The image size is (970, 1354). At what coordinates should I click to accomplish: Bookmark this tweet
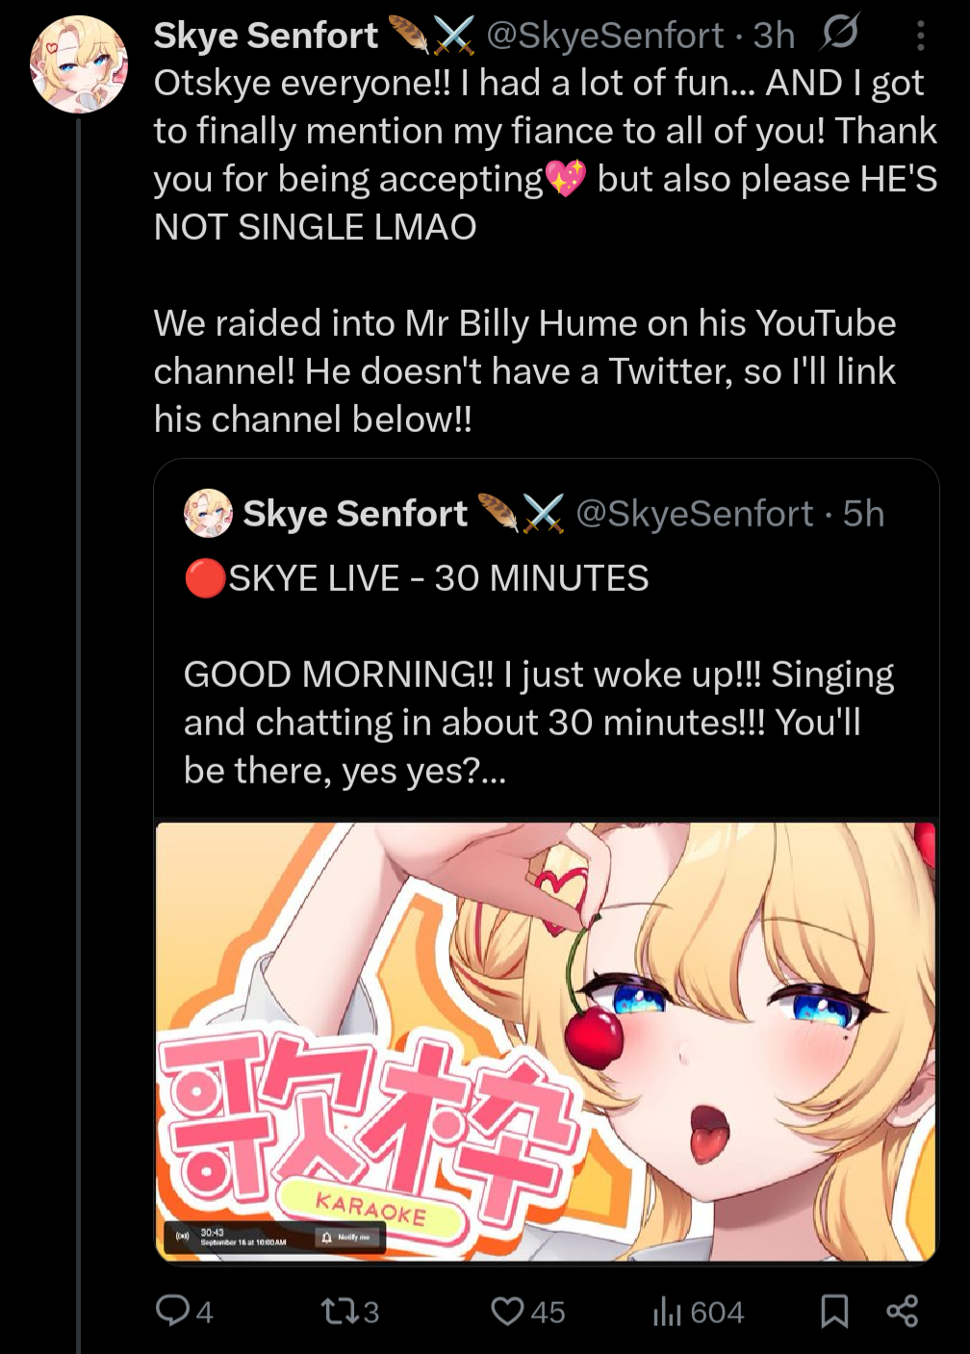click(x=833, y=1311)
